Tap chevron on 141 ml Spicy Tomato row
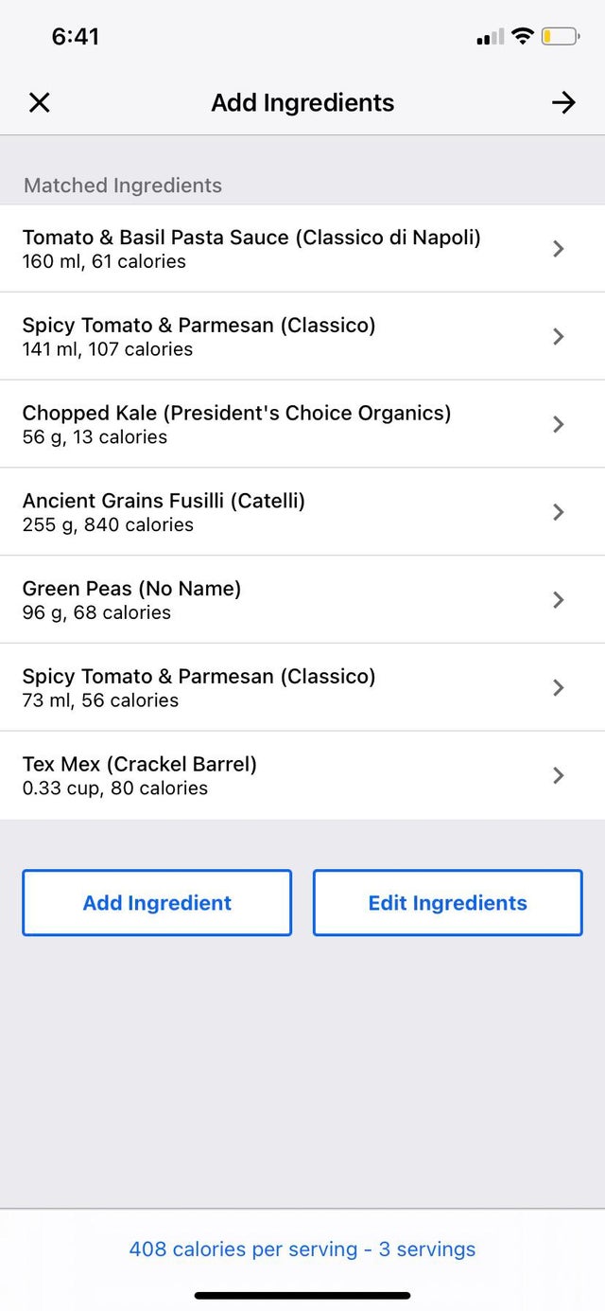605x1311 pixels. pyautogui.click(x=559, y=336)
